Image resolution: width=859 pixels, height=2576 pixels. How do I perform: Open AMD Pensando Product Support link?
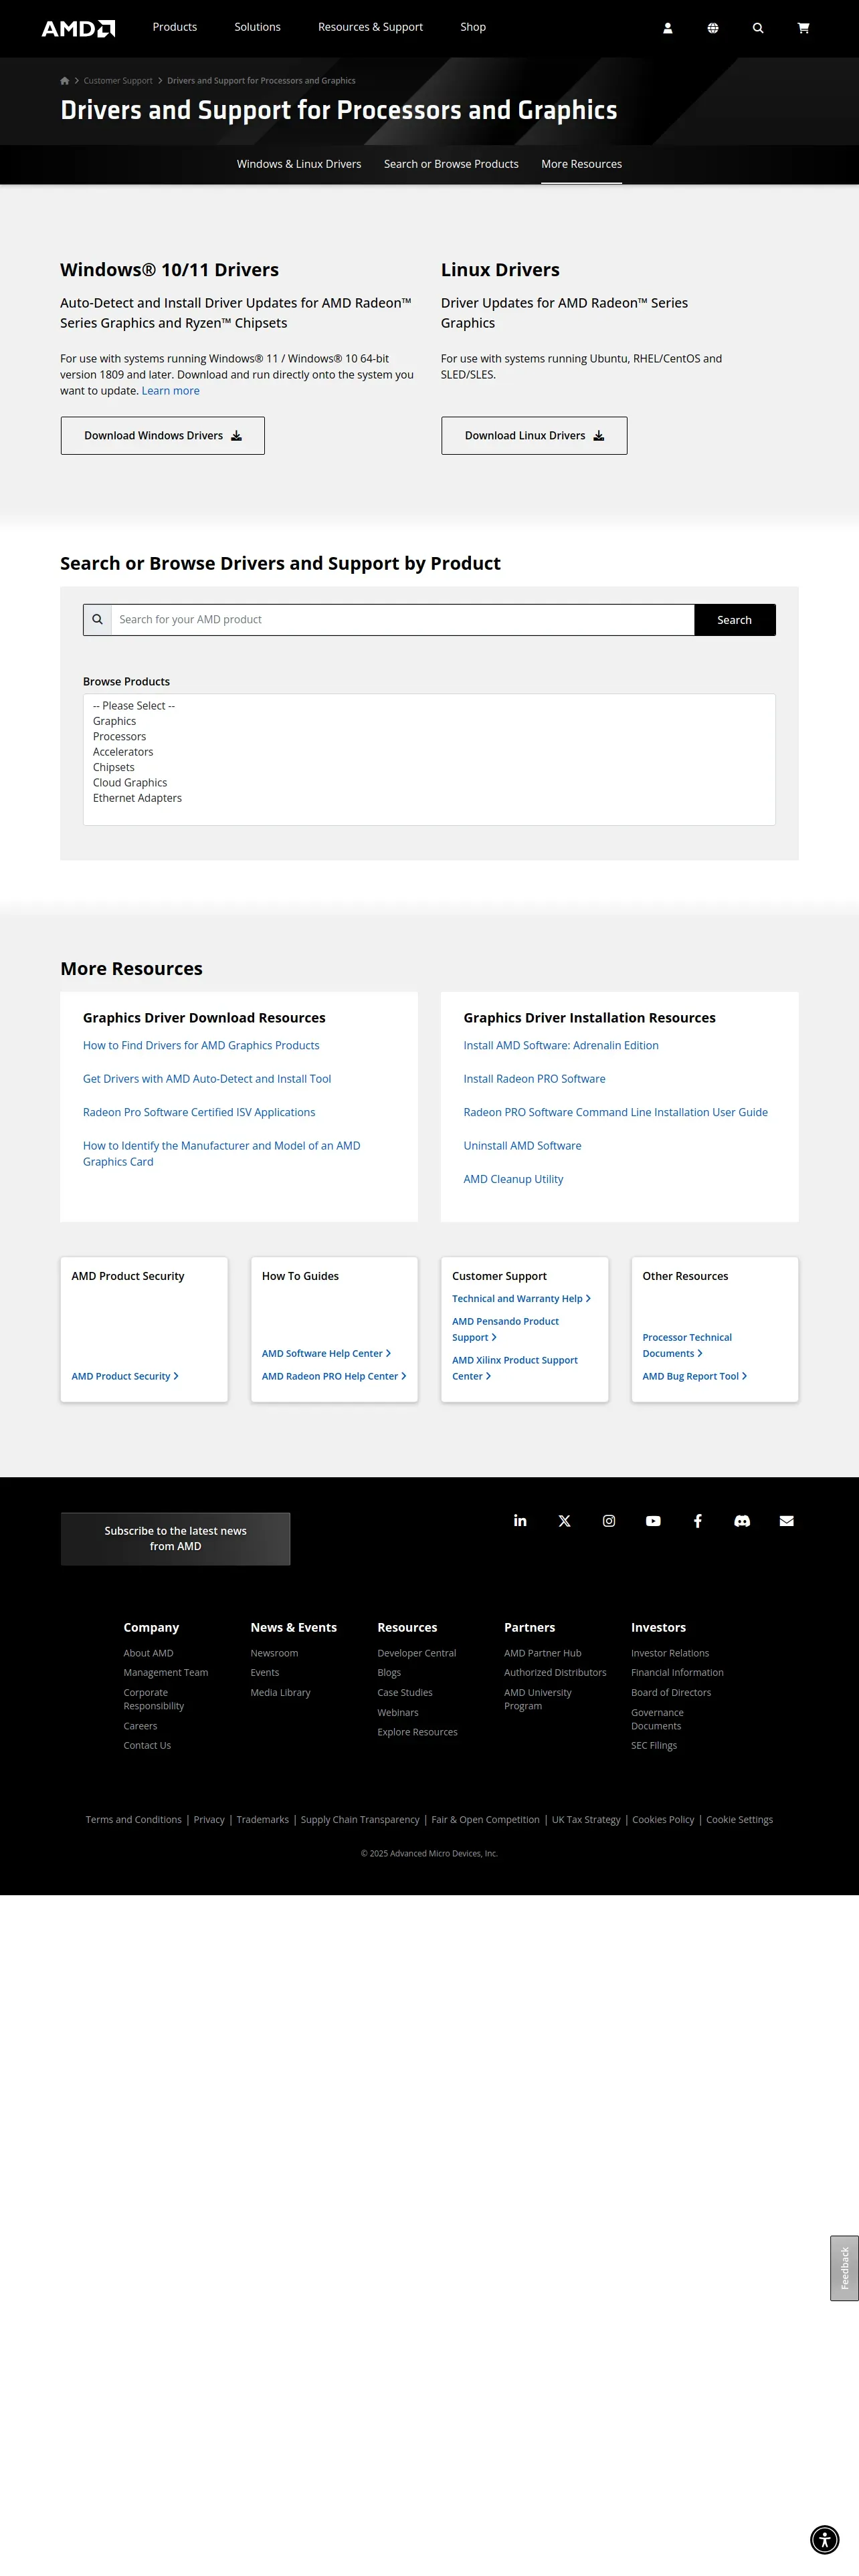[x=505, y=1329]
